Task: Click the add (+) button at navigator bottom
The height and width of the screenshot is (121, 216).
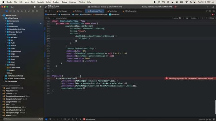Action: click(2, 119)
